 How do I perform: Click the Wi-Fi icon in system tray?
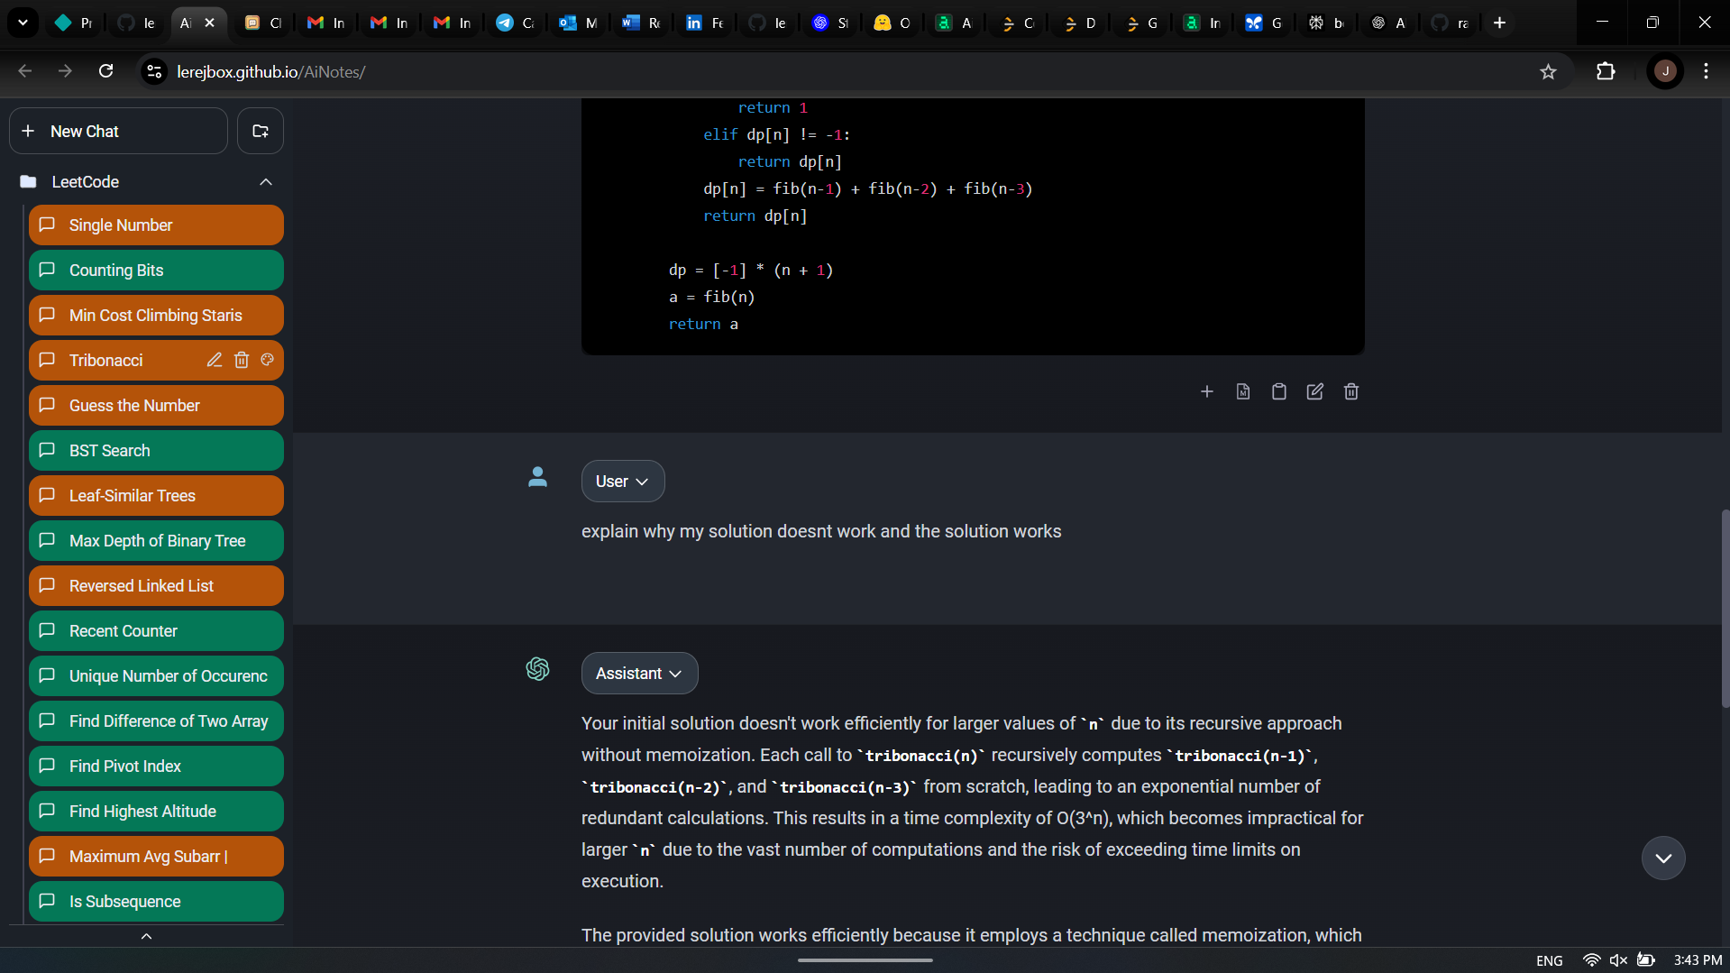[x=1591, y=960]
